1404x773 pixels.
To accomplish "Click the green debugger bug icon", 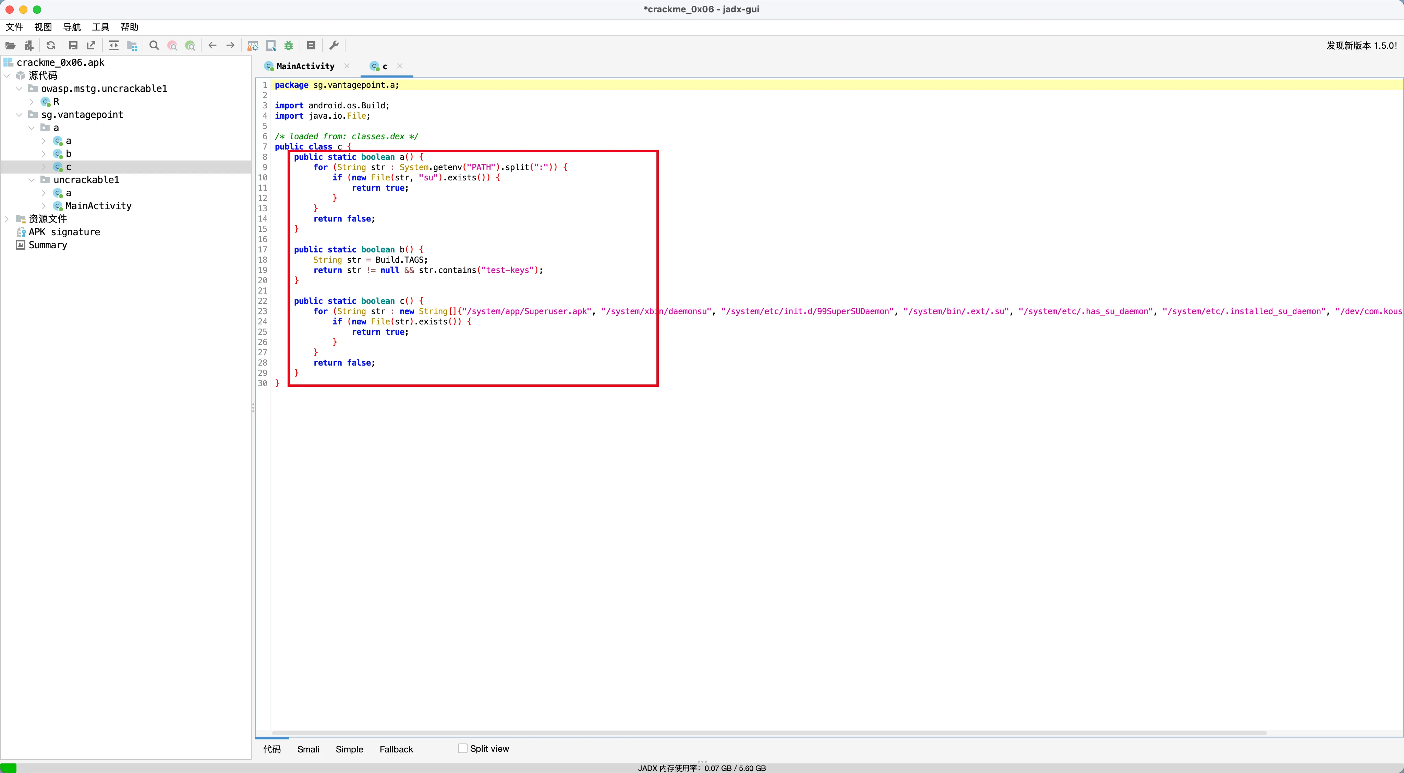I will [x=289, y=46].
